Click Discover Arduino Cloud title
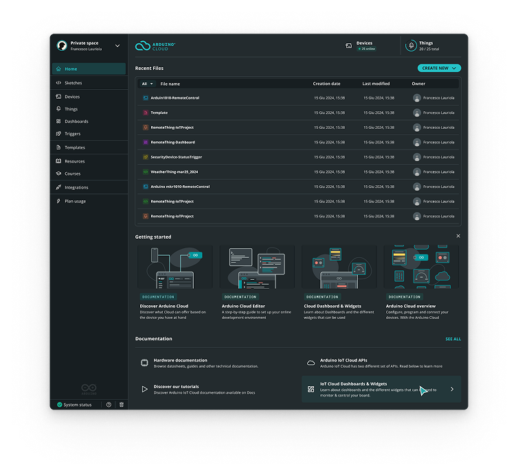The image size is (518, 476). pyautogui.click(x=164, y=306)
